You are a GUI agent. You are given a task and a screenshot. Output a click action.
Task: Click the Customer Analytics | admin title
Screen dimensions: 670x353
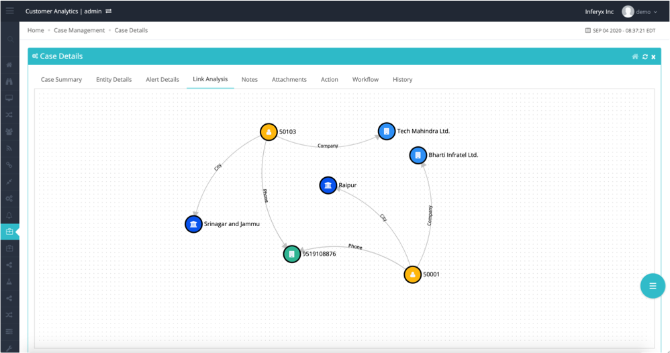click(x=63, y=11)
